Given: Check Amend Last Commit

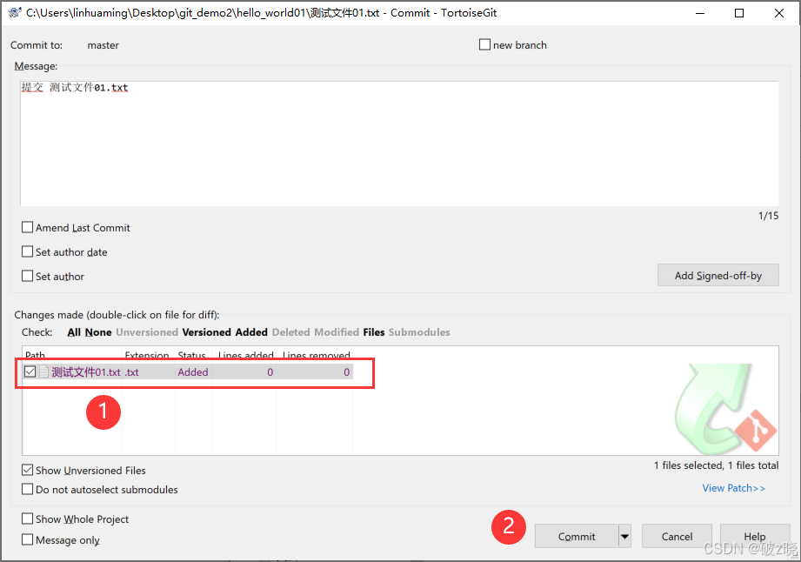Looking at the screenshot, I should (x=28, y=227).
